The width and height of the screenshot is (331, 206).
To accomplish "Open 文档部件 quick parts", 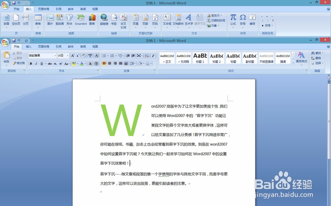I will [x=178, y=21].
